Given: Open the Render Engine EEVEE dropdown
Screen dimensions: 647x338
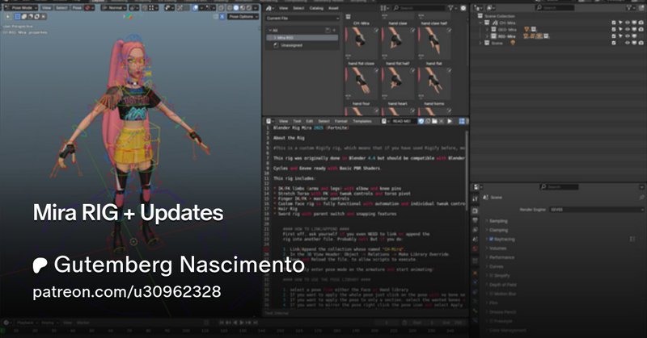Looking at the screenshot, I should [596, 210].
